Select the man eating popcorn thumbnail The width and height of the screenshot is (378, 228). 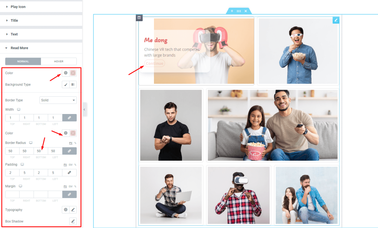(298, 51)
